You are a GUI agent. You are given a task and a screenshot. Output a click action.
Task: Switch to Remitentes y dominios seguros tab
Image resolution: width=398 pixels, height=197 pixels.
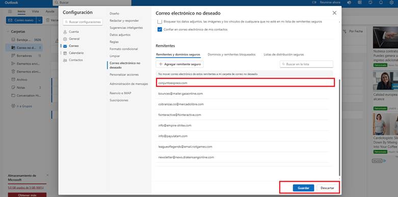(178, 54)
